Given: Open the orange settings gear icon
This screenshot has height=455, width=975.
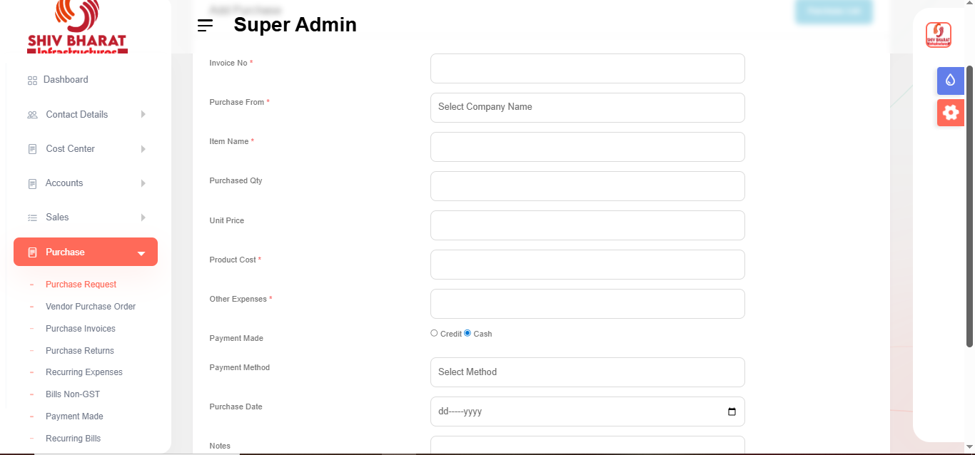Looking at the screenshot, I should [x=950, y=113].
